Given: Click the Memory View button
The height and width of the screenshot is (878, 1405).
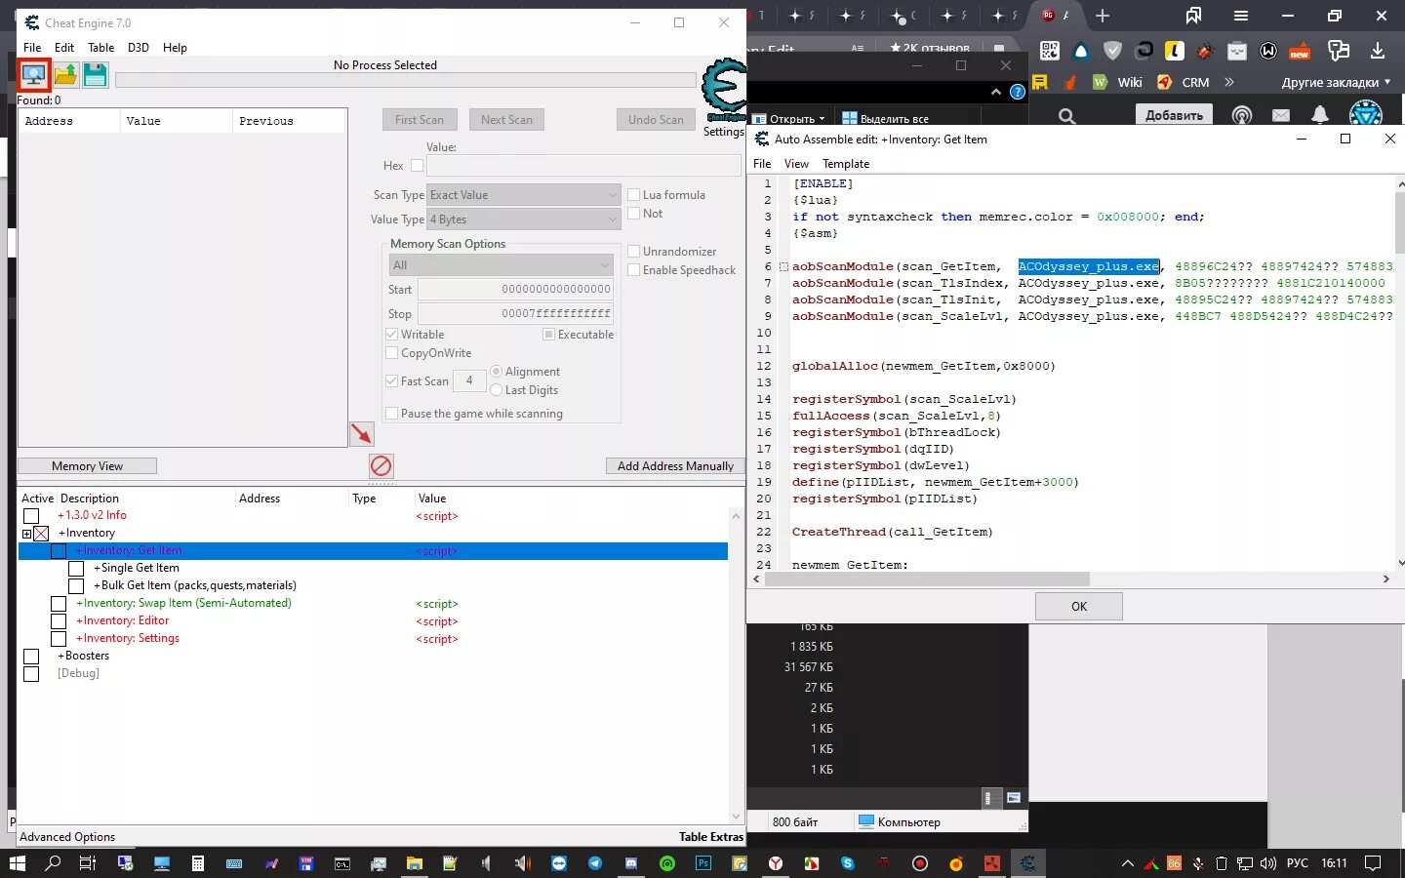Looking at the screenshot, I should [x=88, y=466].
